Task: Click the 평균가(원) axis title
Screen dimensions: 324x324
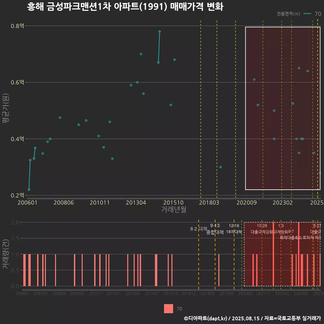Action: tap(6, 108)
